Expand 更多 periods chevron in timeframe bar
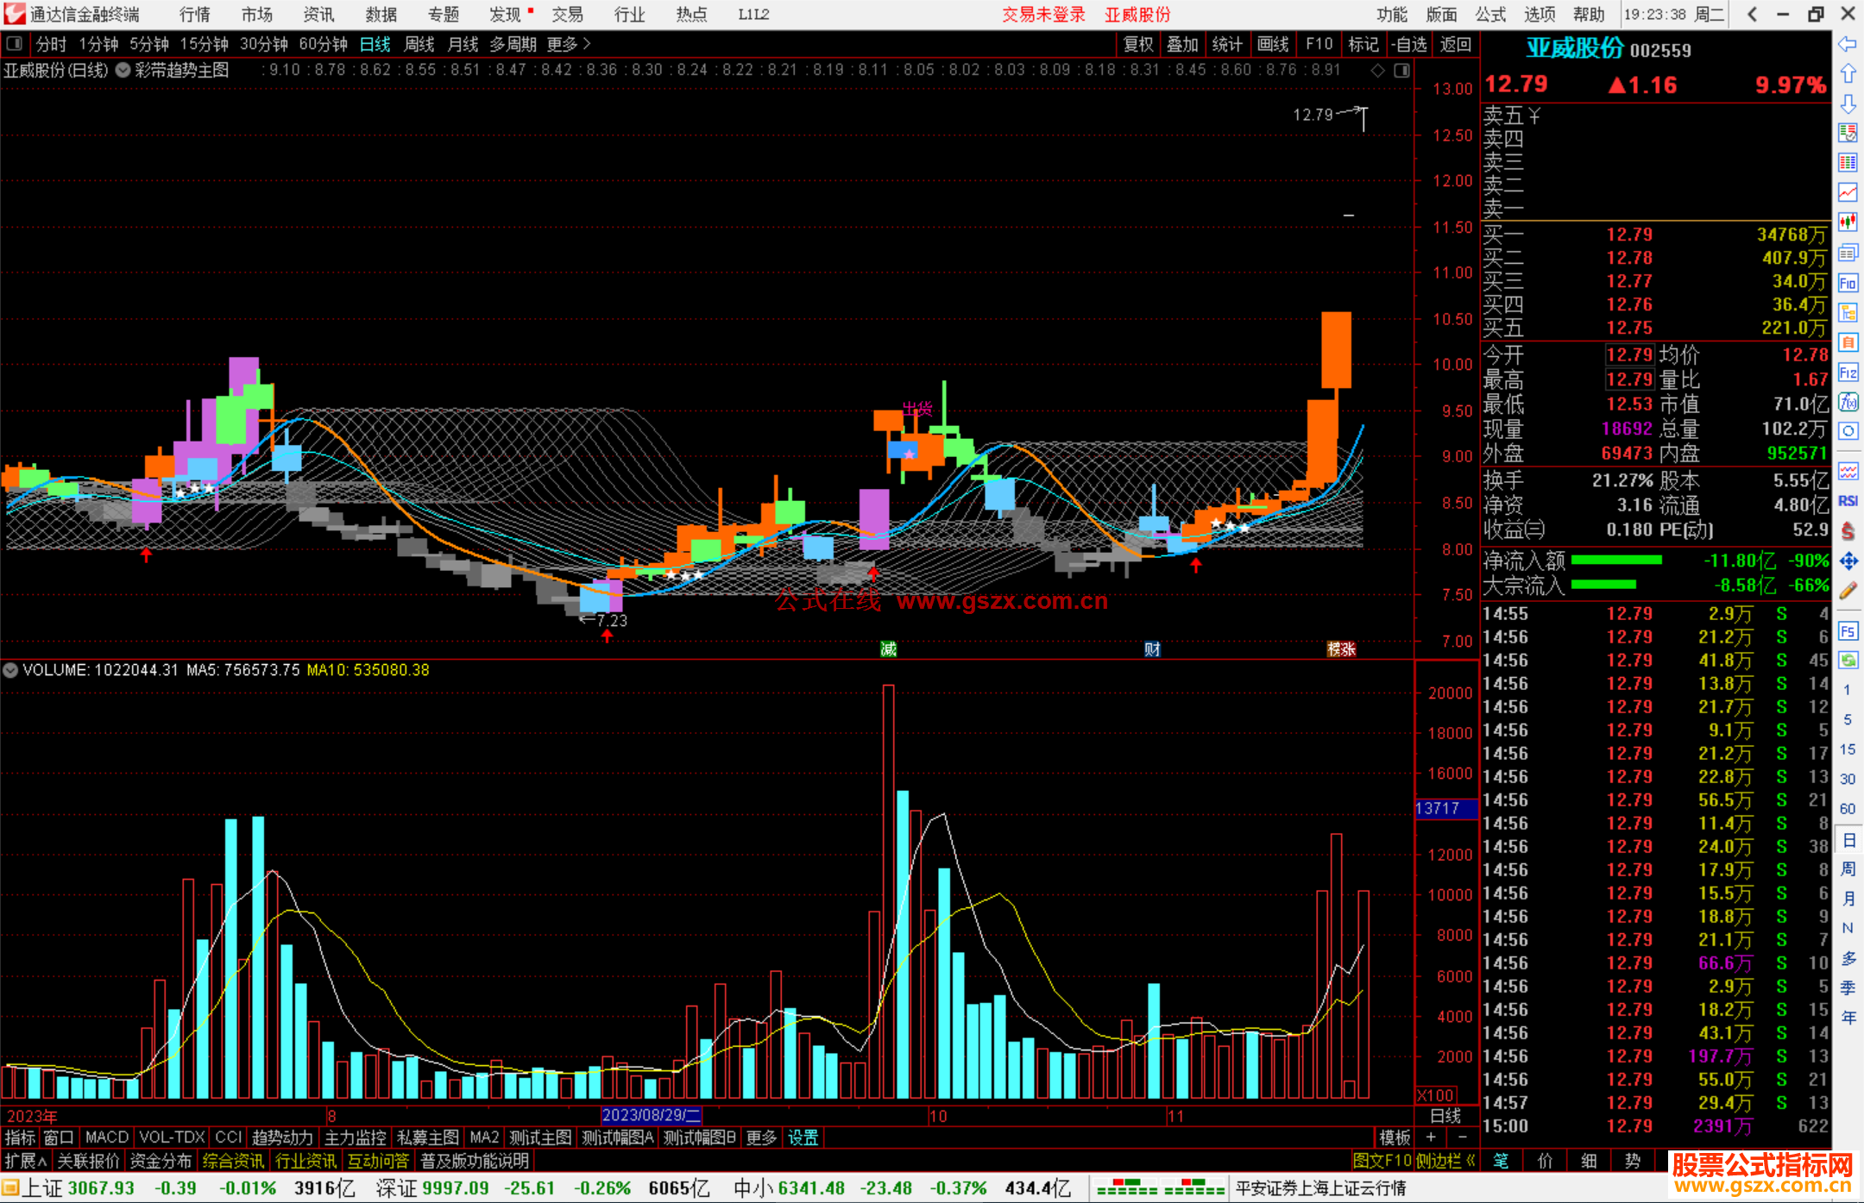 pyautogui.click(x=587, y=43)
